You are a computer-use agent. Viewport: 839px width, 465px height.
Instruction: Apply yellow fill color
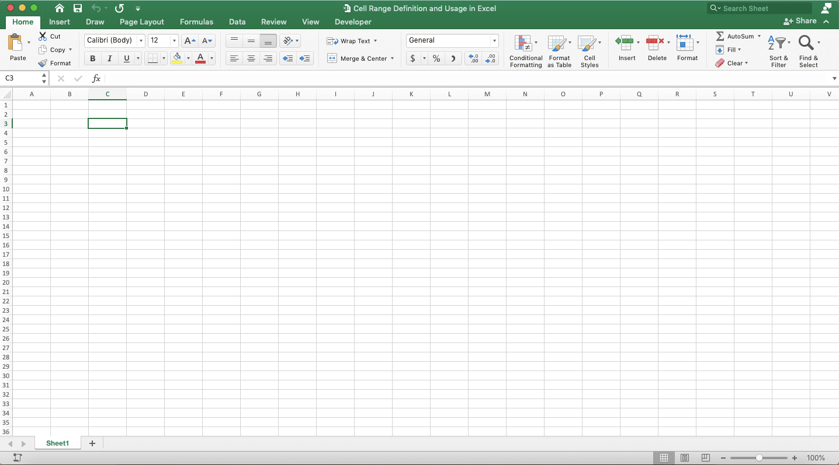click(177, 58)
